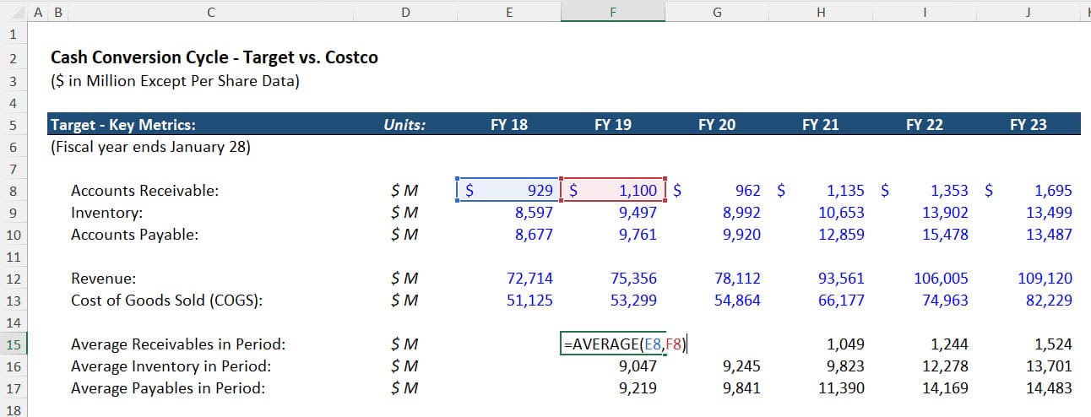Select column D header

pos(405,12)
